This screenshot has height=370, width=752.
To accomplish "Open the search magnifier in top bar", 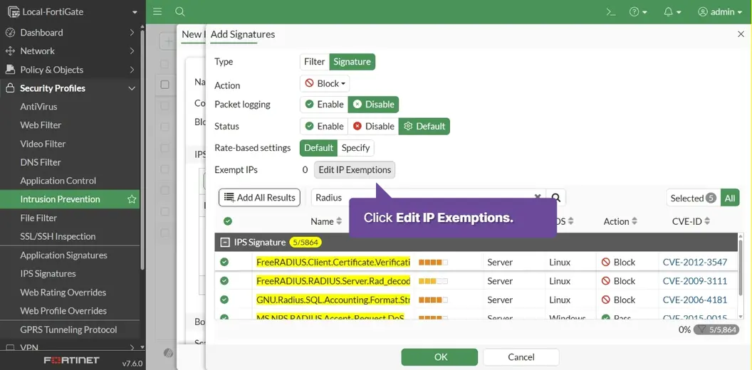I will click(180, 12).
